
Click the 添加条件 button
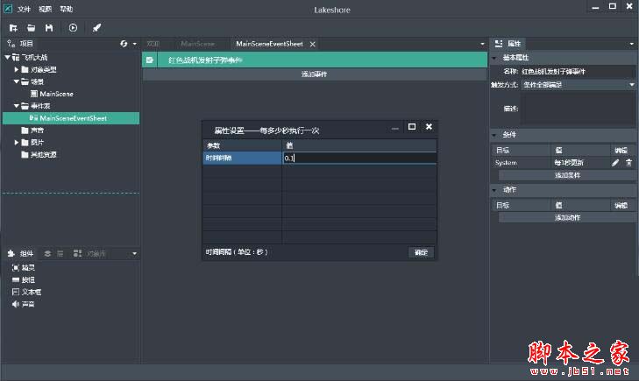pos(567,175)
